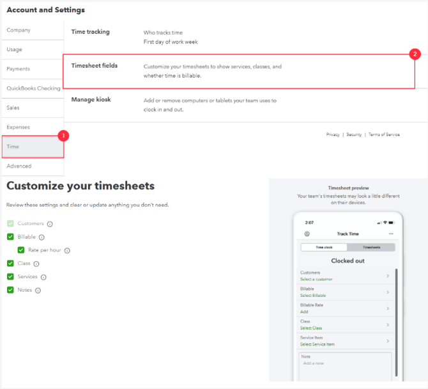The height and width of the screenshot is (389, 428).
Task: Open the Rate per hour info tooltip
Action: pyautogui.click(x=67, y=251)
